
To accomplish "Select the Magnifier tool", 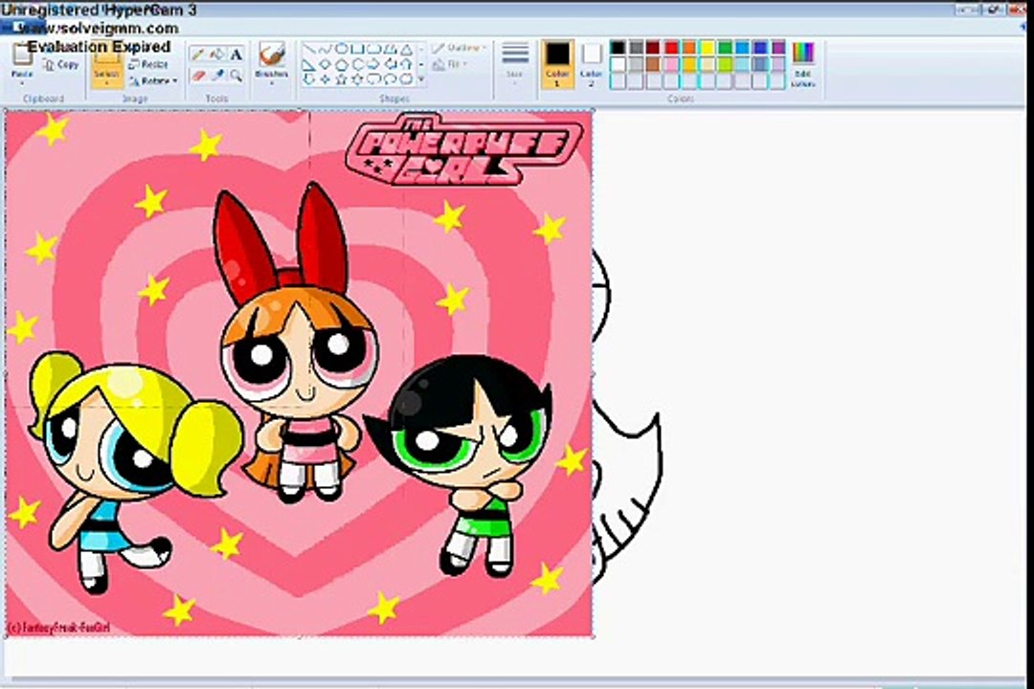I will click(236, 76).
